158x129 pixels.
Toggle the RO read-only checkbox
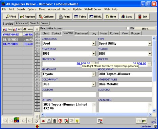coord(128,28)
